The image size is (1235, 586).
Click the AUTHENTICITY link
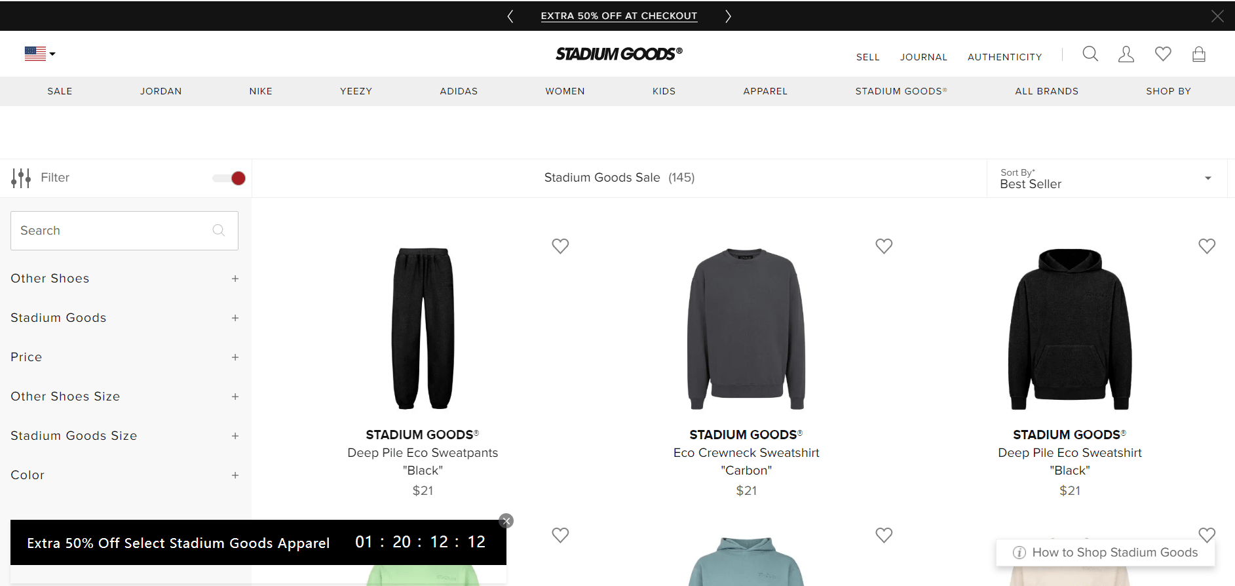click(1005, 57)
